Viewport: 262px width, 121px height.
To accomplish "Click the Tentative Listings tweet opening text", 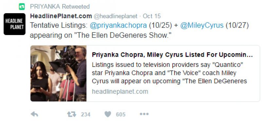I will [x=59, y=26].
